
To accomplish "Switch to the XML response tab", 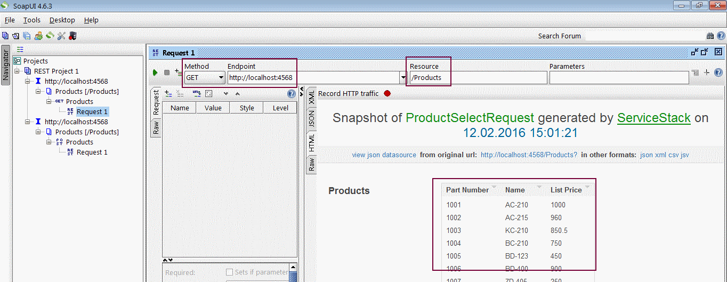I will pos(312,97).
